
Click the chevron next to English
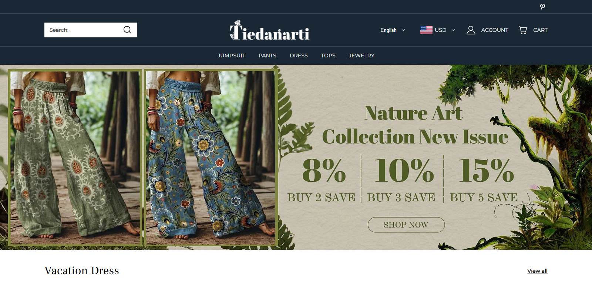[403, 30]
